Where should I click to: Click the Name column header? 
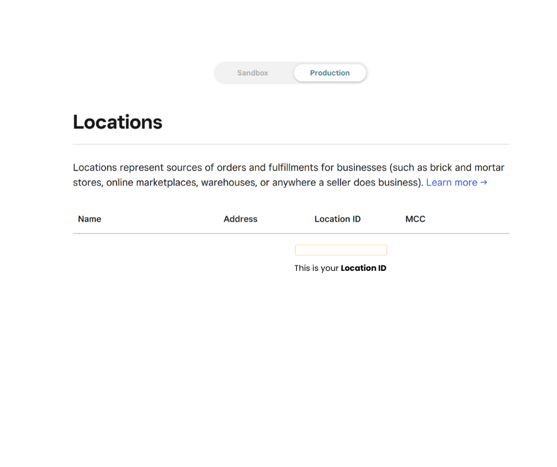[89, 219]
